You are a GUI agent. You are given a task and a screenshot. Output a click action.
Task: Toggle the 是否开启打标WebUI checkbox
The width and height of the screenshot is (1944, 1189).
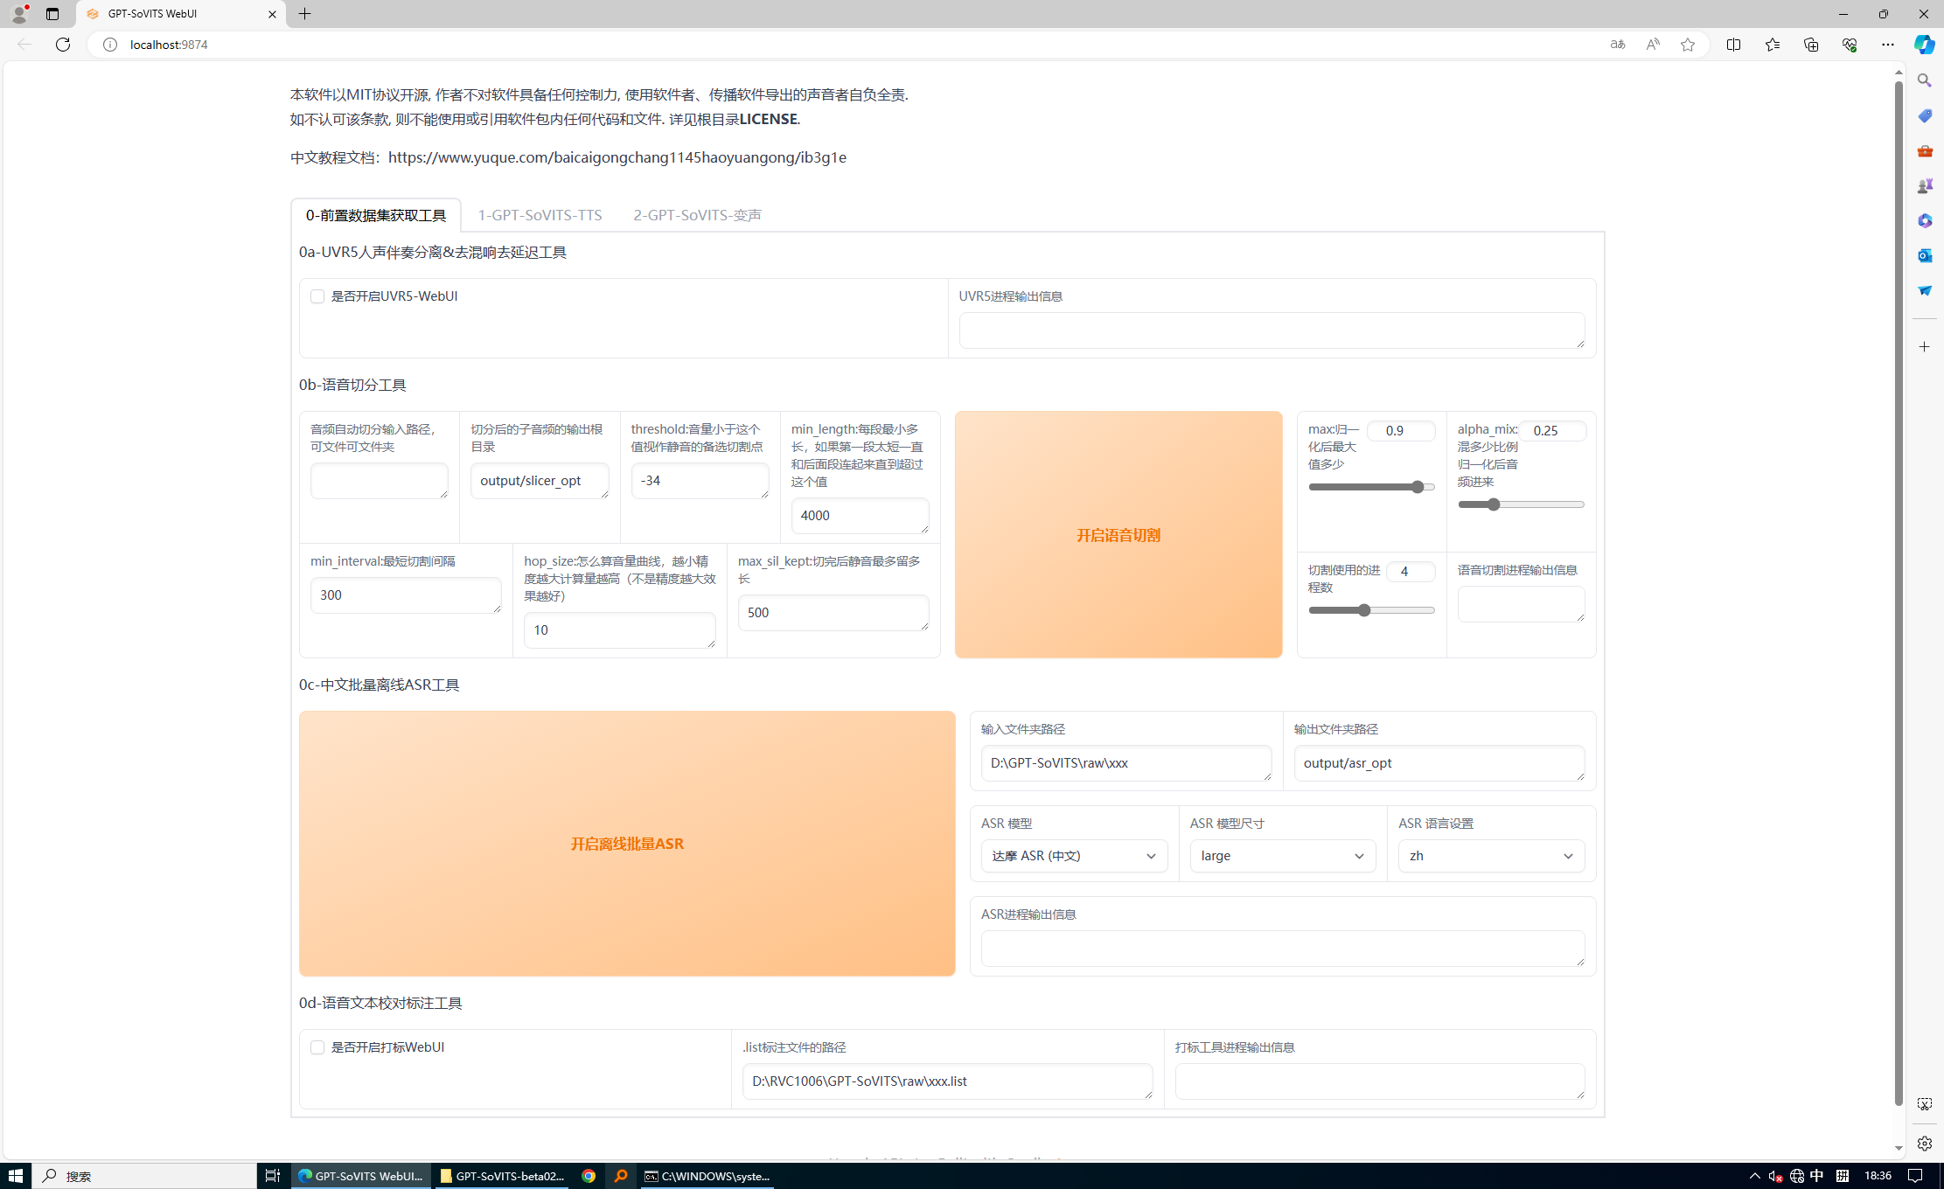coord(317,1047)
